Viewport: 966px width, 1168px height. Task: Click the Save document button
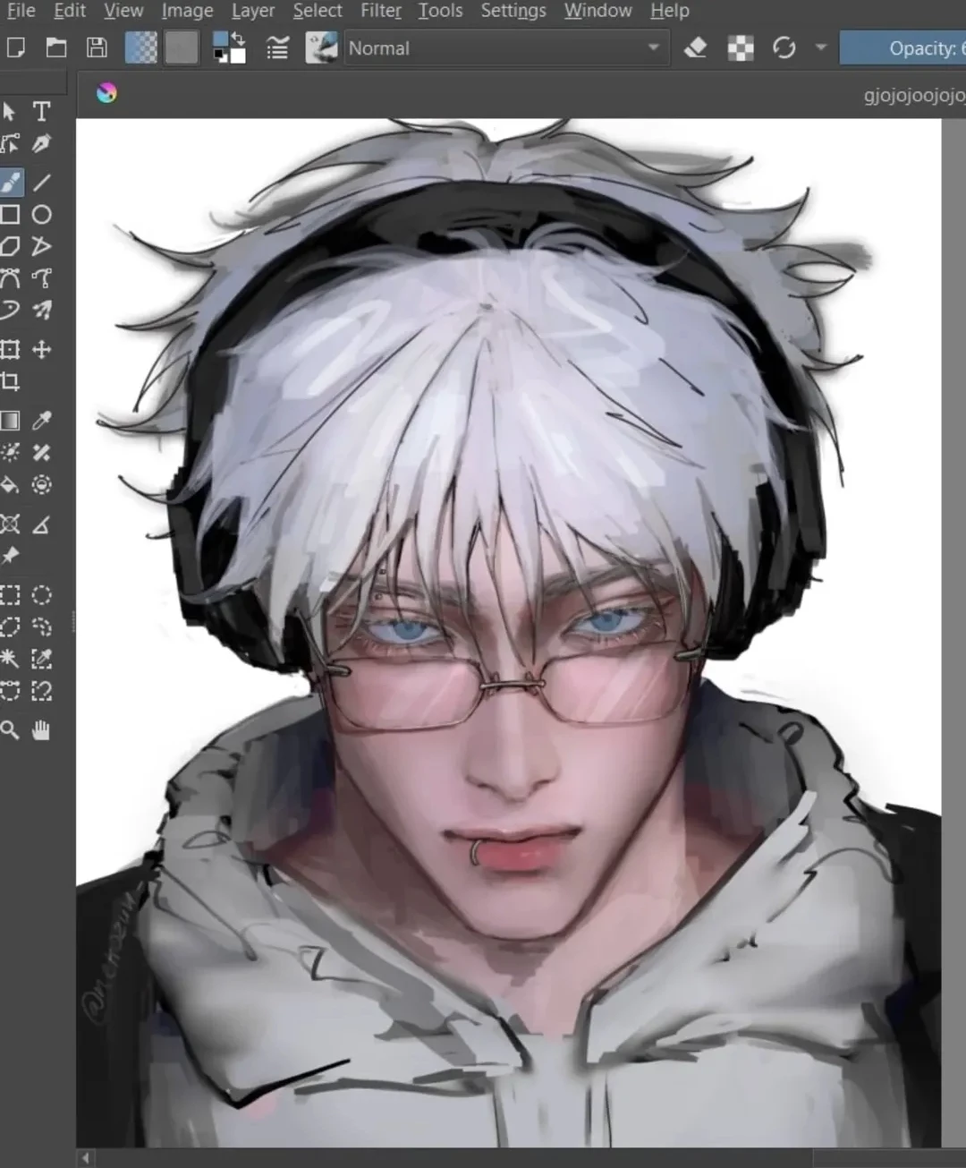pos(97,48)
